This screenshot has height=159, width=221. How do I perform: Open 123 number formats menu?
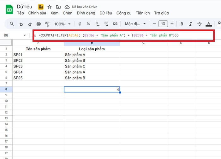click(115, 24)
